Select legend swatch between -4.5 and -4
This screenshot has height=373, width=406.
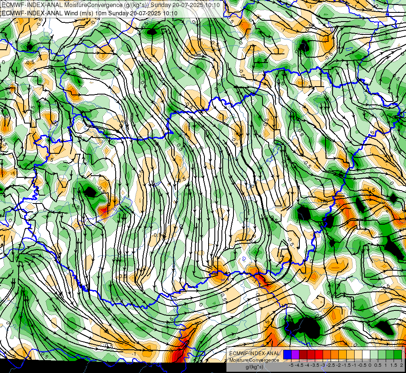pyautogui.click(x=303, y=354)
